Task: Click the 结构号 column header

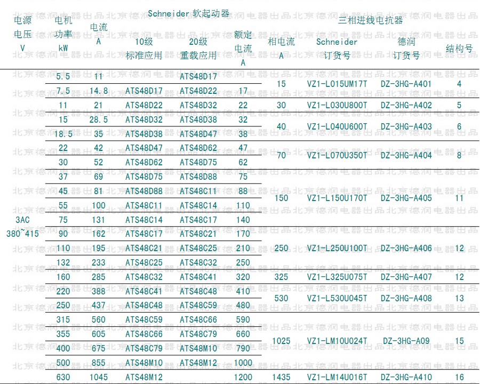Action: 459,49
